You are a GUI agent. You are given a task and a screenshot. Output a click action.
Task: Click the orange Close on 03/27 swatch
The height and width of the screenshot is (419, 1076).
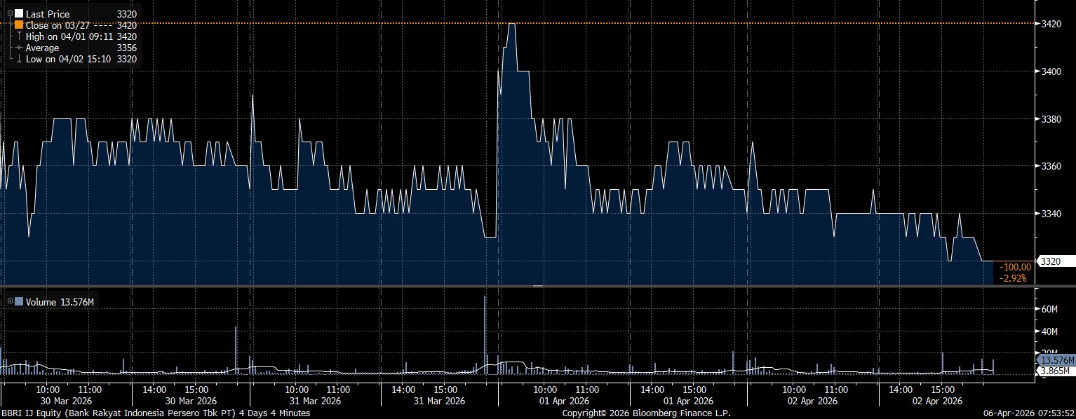pos(19,25)
